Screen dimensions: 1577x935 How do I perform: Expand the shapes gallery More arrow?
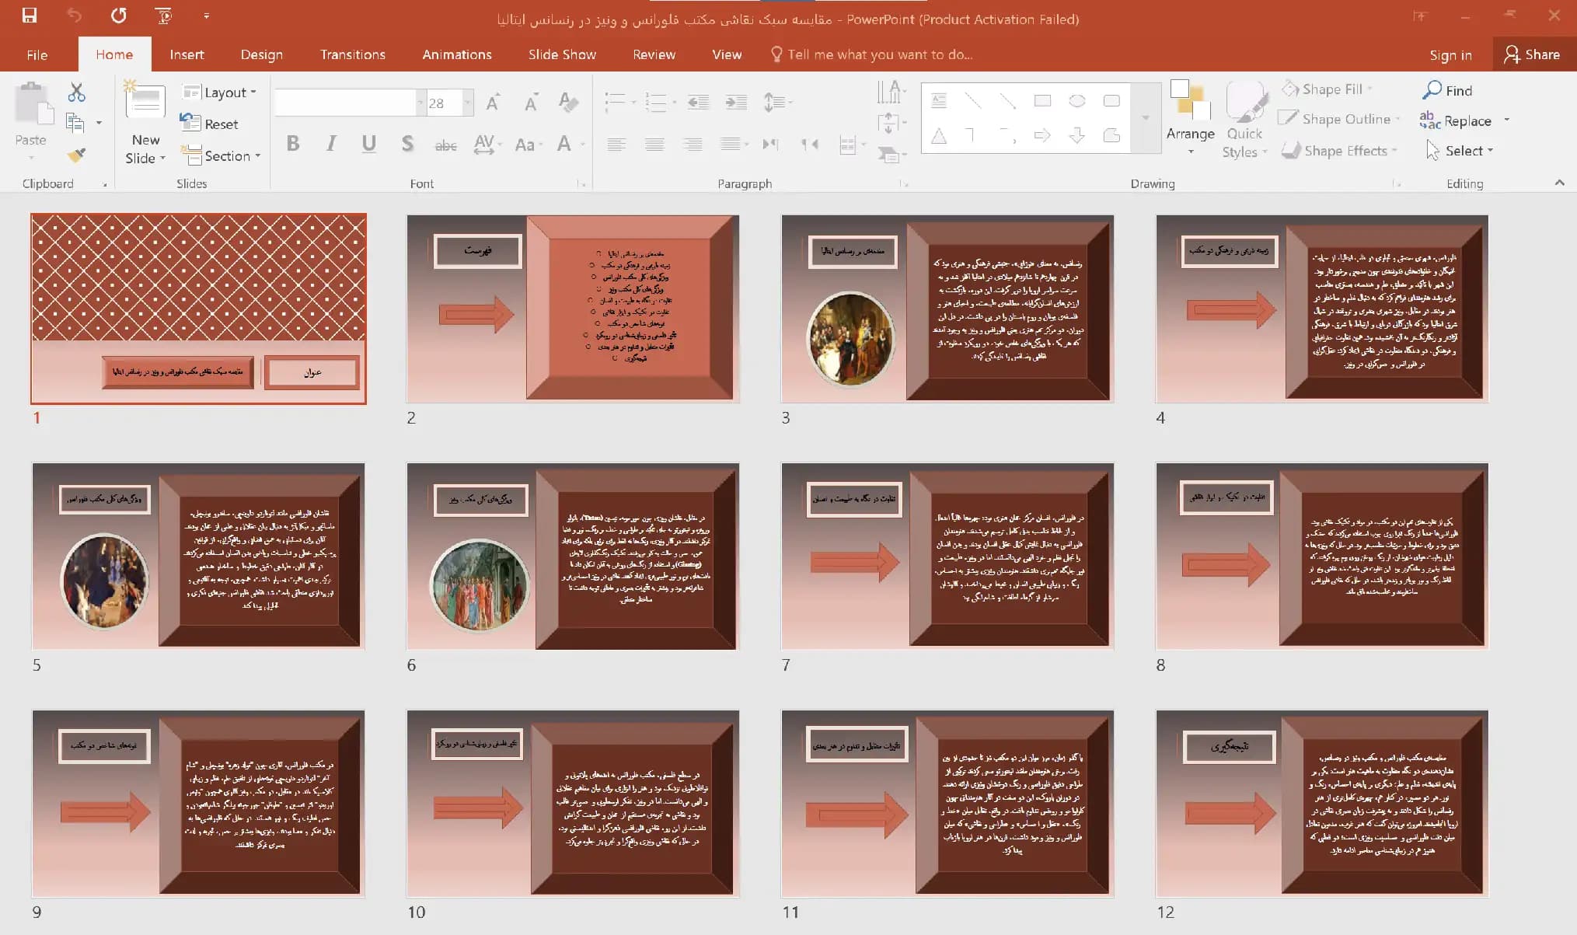click(x=1145, y=118)
